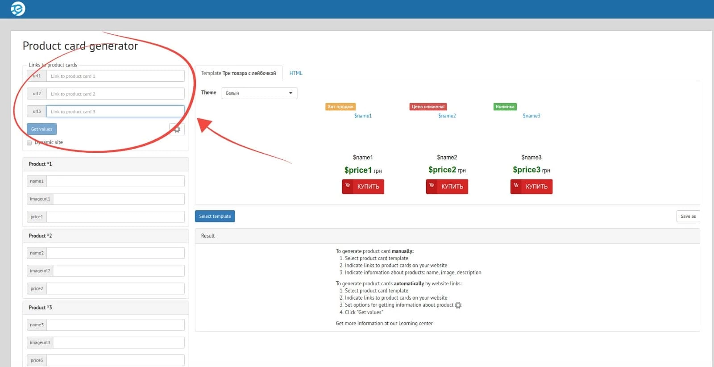Click the $name3 link under Новинка
The image size is (714, 367).
click(x=531, y=116)
